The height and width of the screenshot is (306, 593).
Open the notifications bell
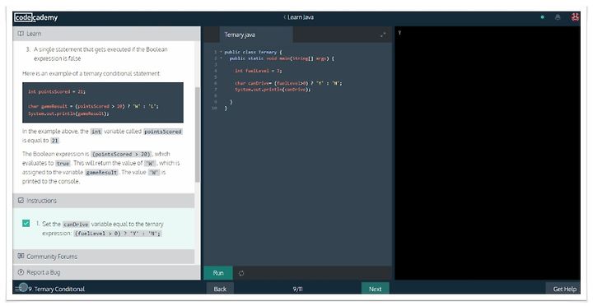pos(558,17)
